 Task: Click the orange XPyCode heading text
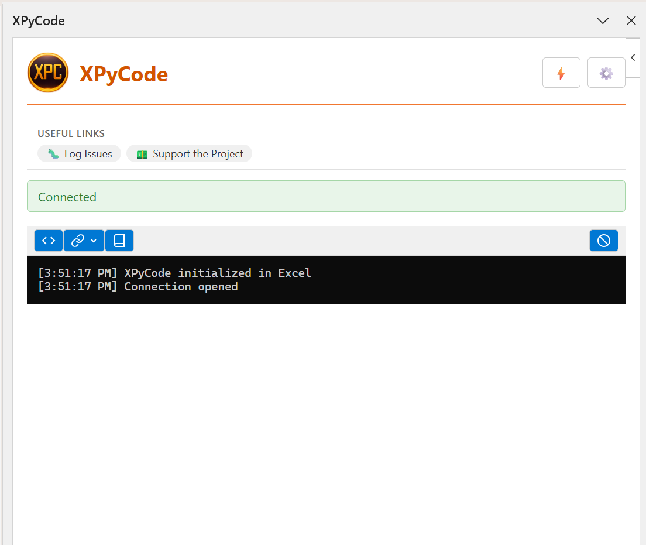click(123, 74)
